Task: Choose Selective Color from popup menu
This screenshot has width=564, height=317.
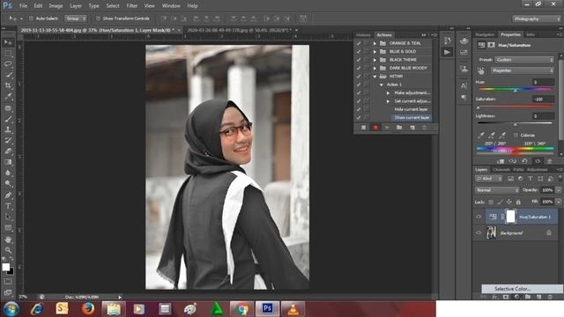Action: [523, 289]
